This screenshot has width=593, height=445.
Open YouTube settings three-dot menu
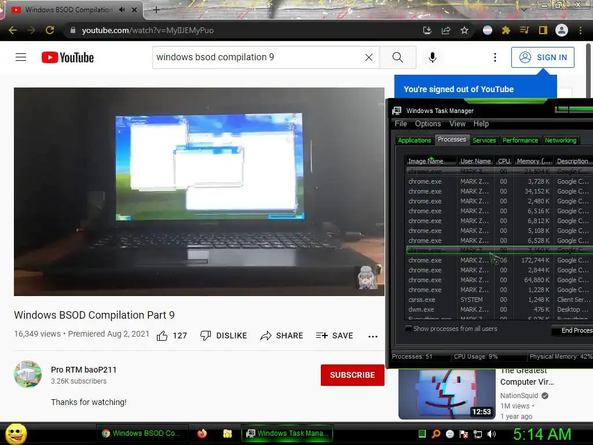(495, 57)
